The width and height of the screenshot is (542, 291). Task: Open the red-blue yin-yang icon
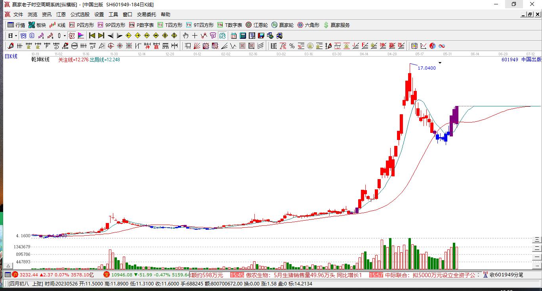tap(433, 46)
